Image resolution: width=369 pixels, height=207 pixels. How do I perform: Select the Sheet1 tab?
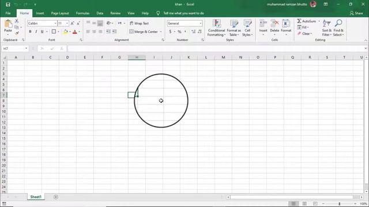pos(36,197)
